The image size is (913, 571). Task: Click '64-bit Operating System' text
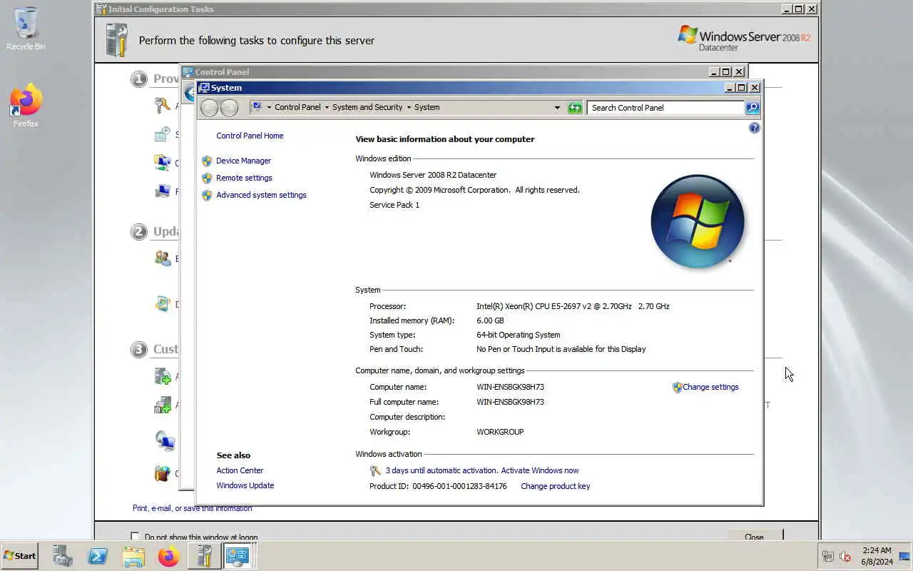click(x=519, y=335)
